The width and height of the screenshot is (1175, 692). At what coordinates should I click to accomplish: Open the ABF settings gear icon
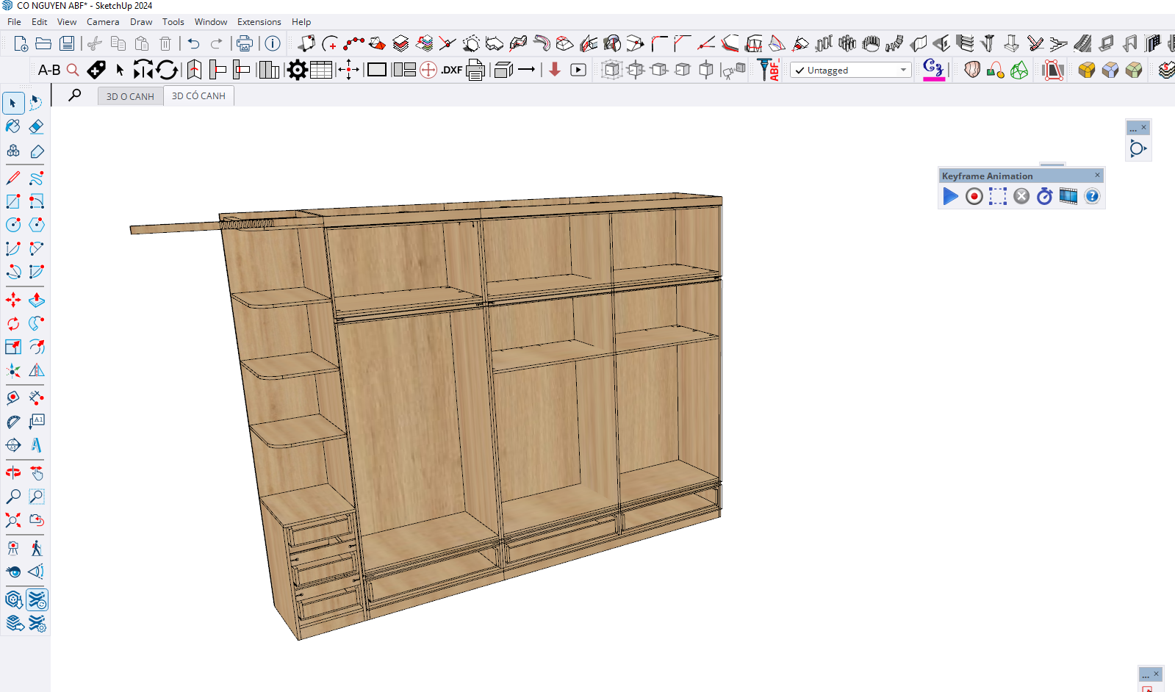(x=297, y=71)
